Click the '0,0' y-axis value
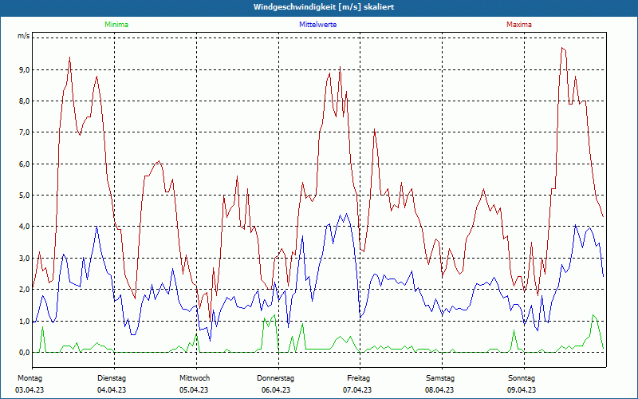638x399 pixels. pyautogui.click(x=24, y=353)
